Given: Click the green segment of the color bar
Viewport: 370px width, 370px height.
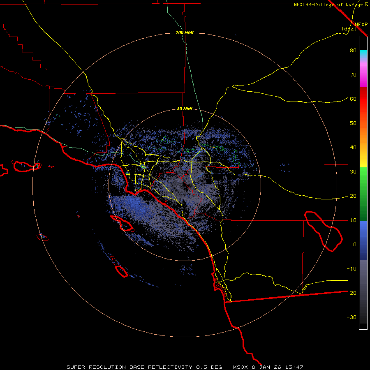Looking at the screenshot, I should tap(363, 194).
